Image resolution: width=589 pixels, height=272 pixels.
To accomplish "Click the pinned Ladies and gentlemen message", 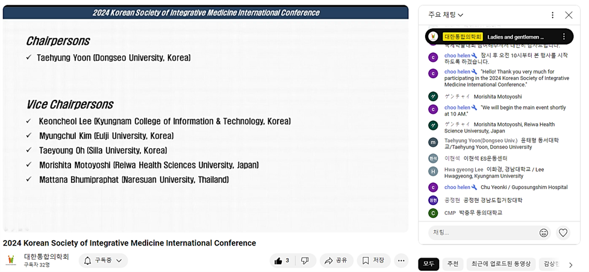I will point(515,37).
